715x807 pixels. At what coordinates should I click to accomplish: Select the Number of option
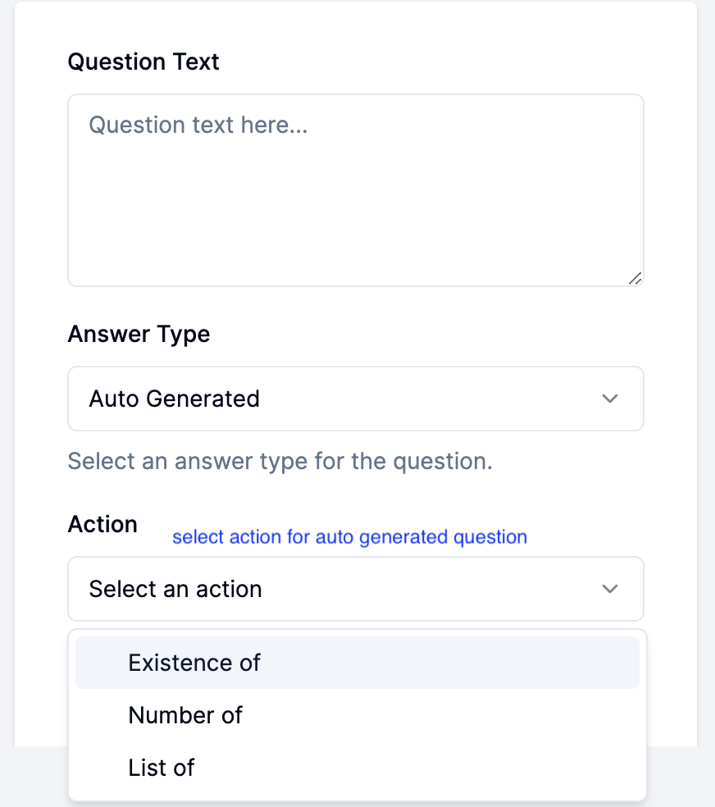pos(185,715)
